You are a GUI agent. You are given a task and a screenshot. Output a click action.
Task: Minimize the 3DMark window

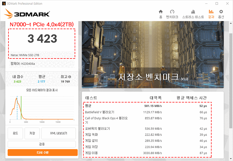[x=206, y=3]
